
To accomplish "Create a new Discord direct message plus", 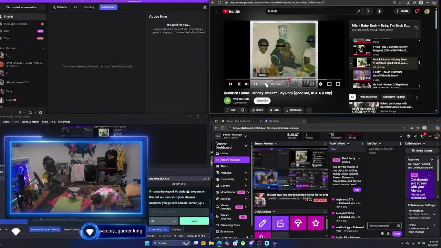I will (43, 48).
